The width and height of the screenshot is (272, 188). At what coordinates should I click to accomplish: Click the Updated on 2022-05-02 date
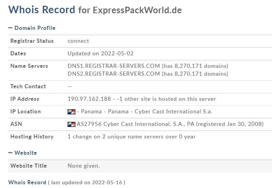101,53
